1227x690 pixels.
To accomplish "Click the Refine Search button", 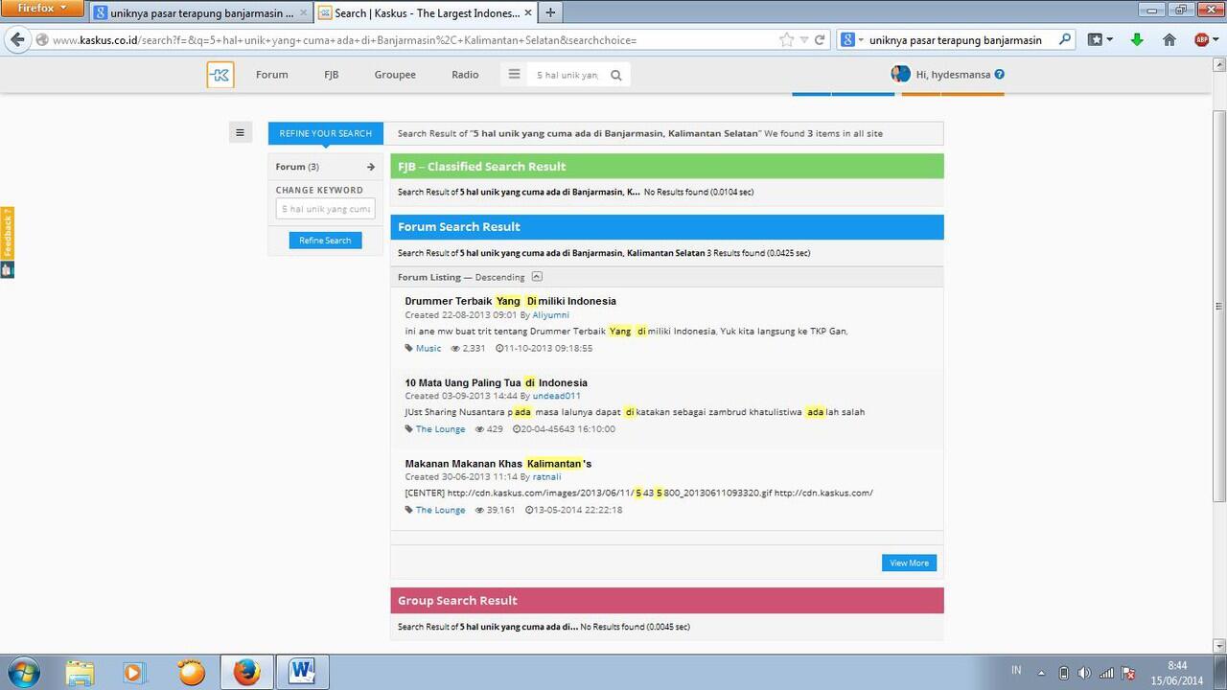I will pyautogui.click(x=325, y=241).
